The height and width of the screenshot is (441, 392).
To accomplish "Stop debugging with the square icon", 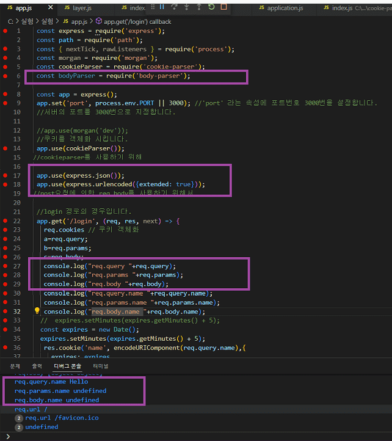I will (x=223, y=7).
